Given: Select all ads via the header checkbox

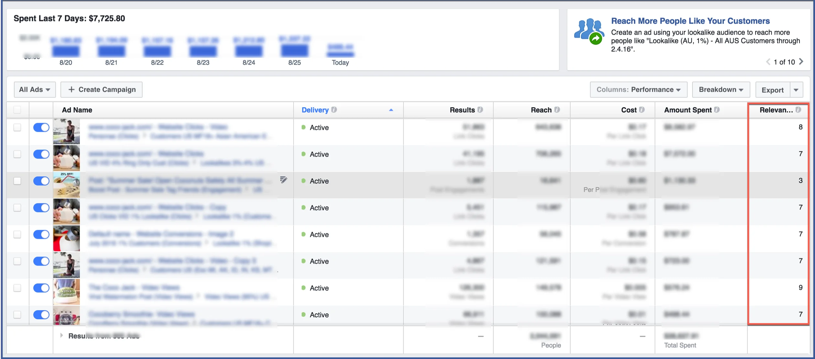Looking at the screenshot, I should (18, 110).
